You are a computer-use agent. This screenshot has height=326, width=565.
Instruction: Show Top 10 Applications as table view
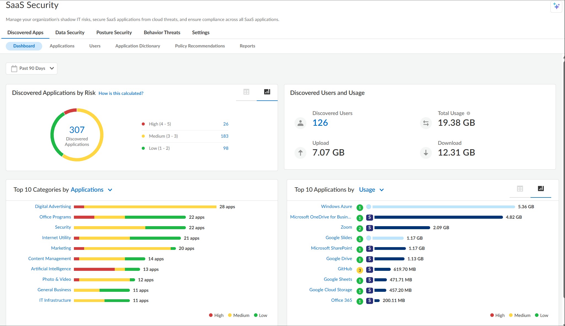coord(520,189)
